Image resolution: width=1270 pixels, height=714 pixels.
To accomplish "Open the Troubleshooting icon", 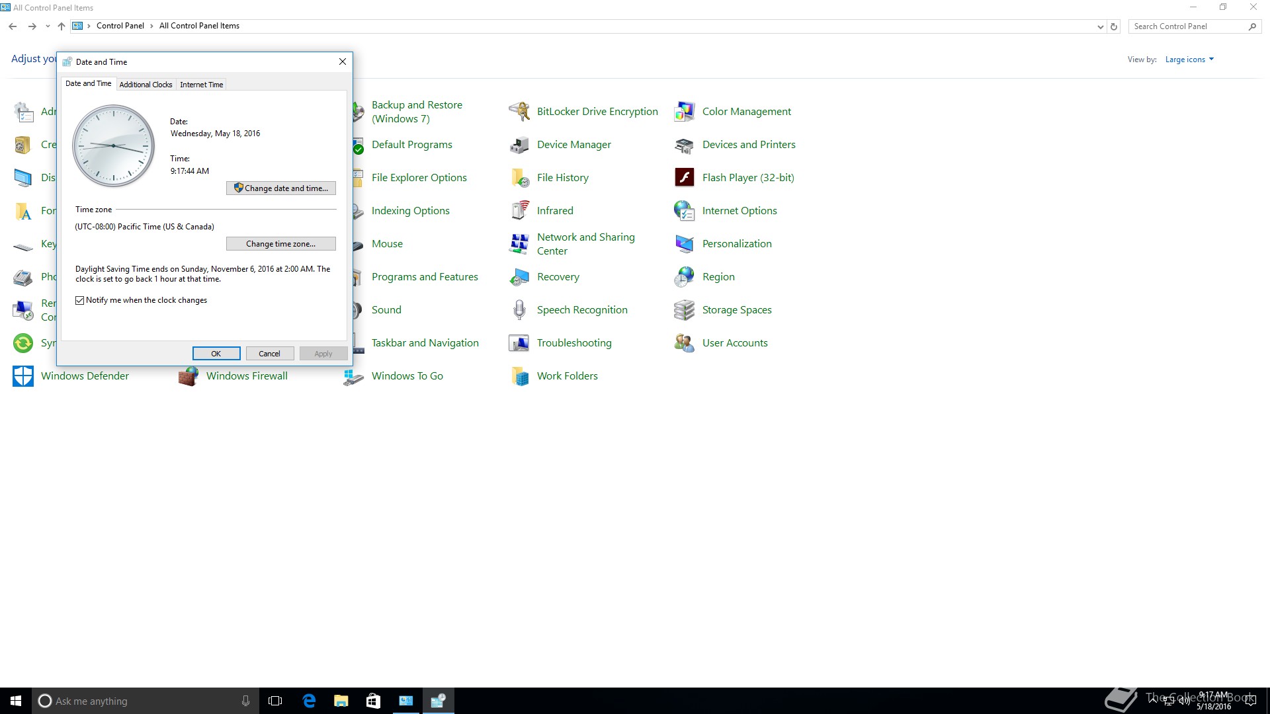I will pos(519,343).
